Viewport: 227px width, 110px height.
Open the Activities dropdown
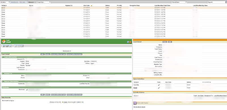[x=5, y=2]
